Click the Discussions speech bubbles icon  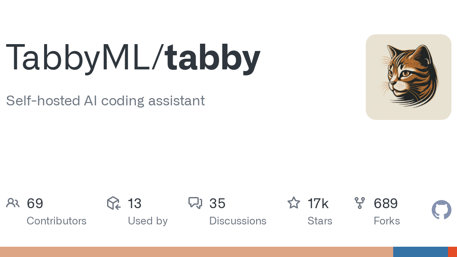click(x=195, y=203)
